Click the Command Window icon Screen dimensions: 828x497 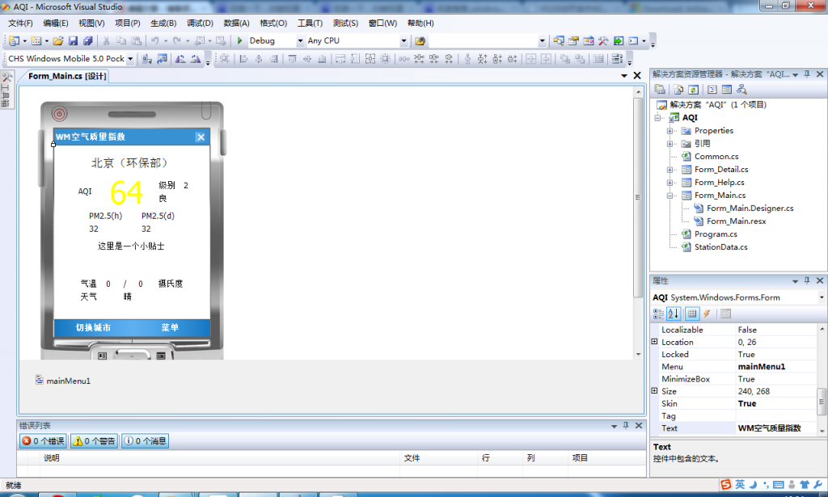[x=633, y=40]
